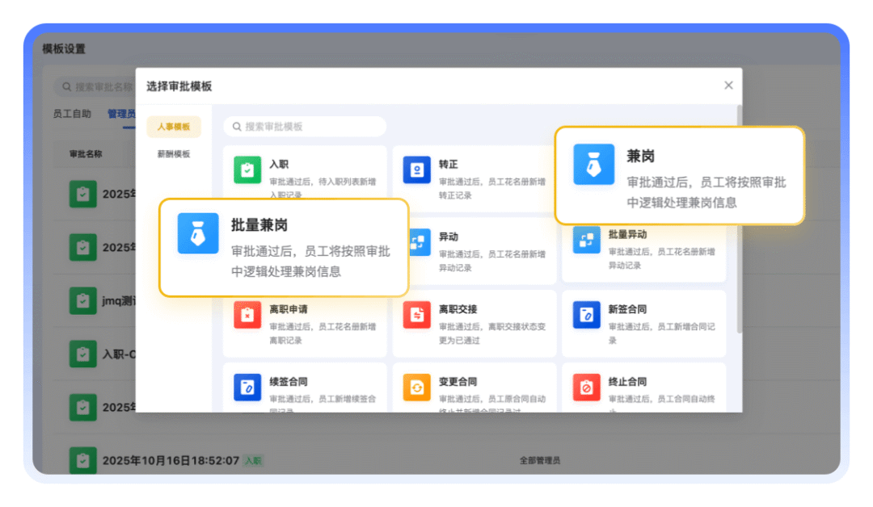
Task: Click the 批量异动 blue icon
Action: [587, 241]
